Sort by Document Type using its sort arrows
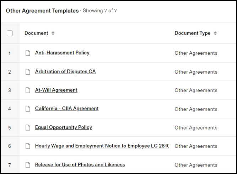Viewport: 237px width, 174px height. click(x=215, y=33)
